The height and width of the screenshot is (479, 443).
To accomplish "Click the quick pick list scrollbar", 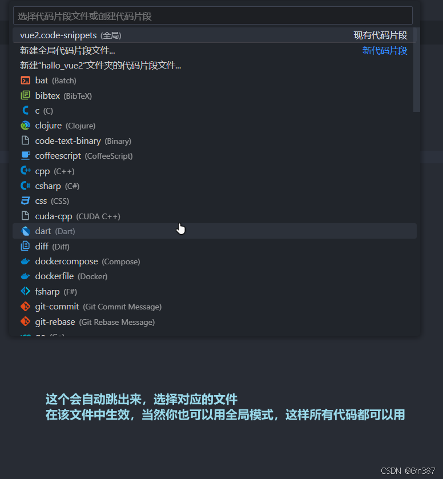I will [416, 70].
